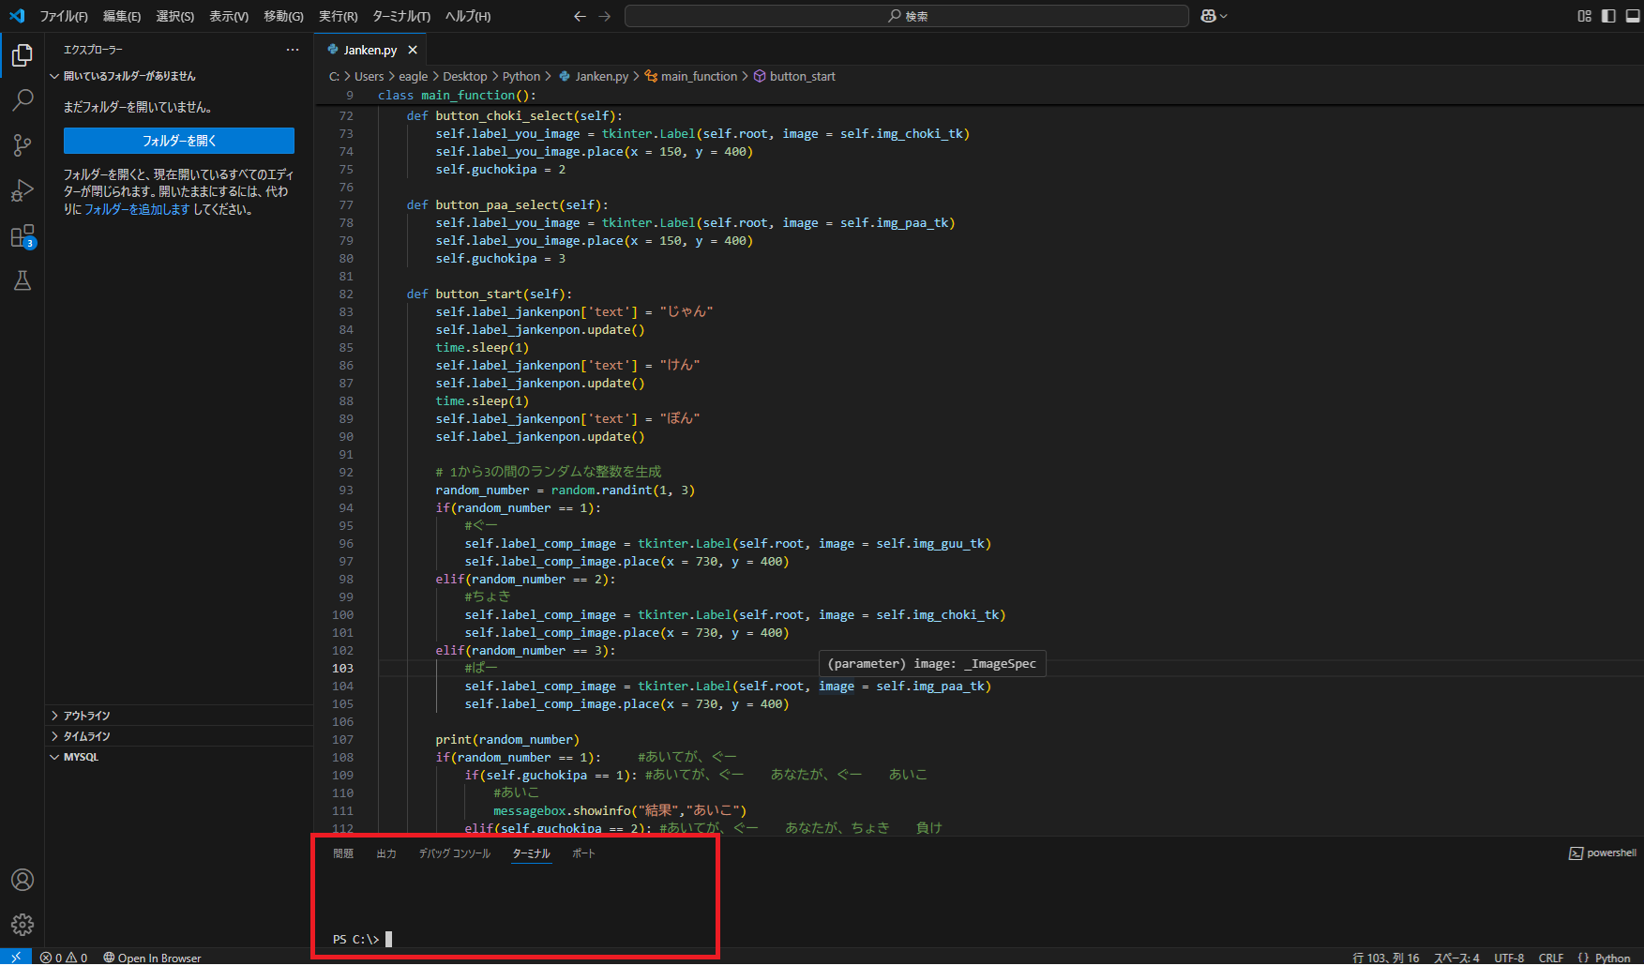This screenshot has width=1644, height=966.
Task: Open the Search view in activity bar
Action: 23,99
